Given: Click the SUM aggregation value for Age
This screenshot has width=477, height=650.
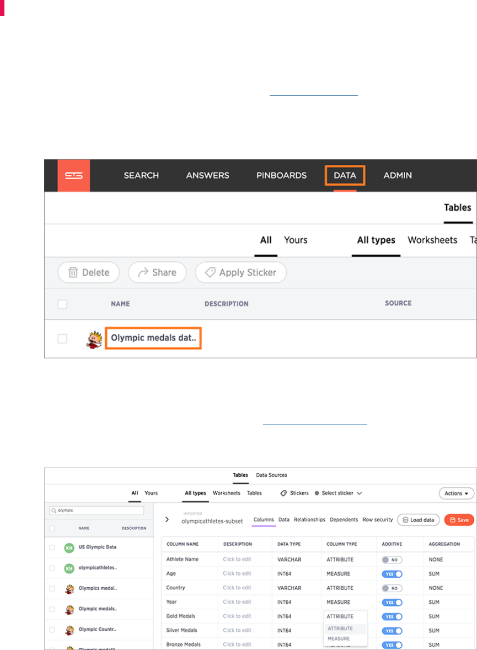Looking at the screenshot, I should click(x=434, y=574).
